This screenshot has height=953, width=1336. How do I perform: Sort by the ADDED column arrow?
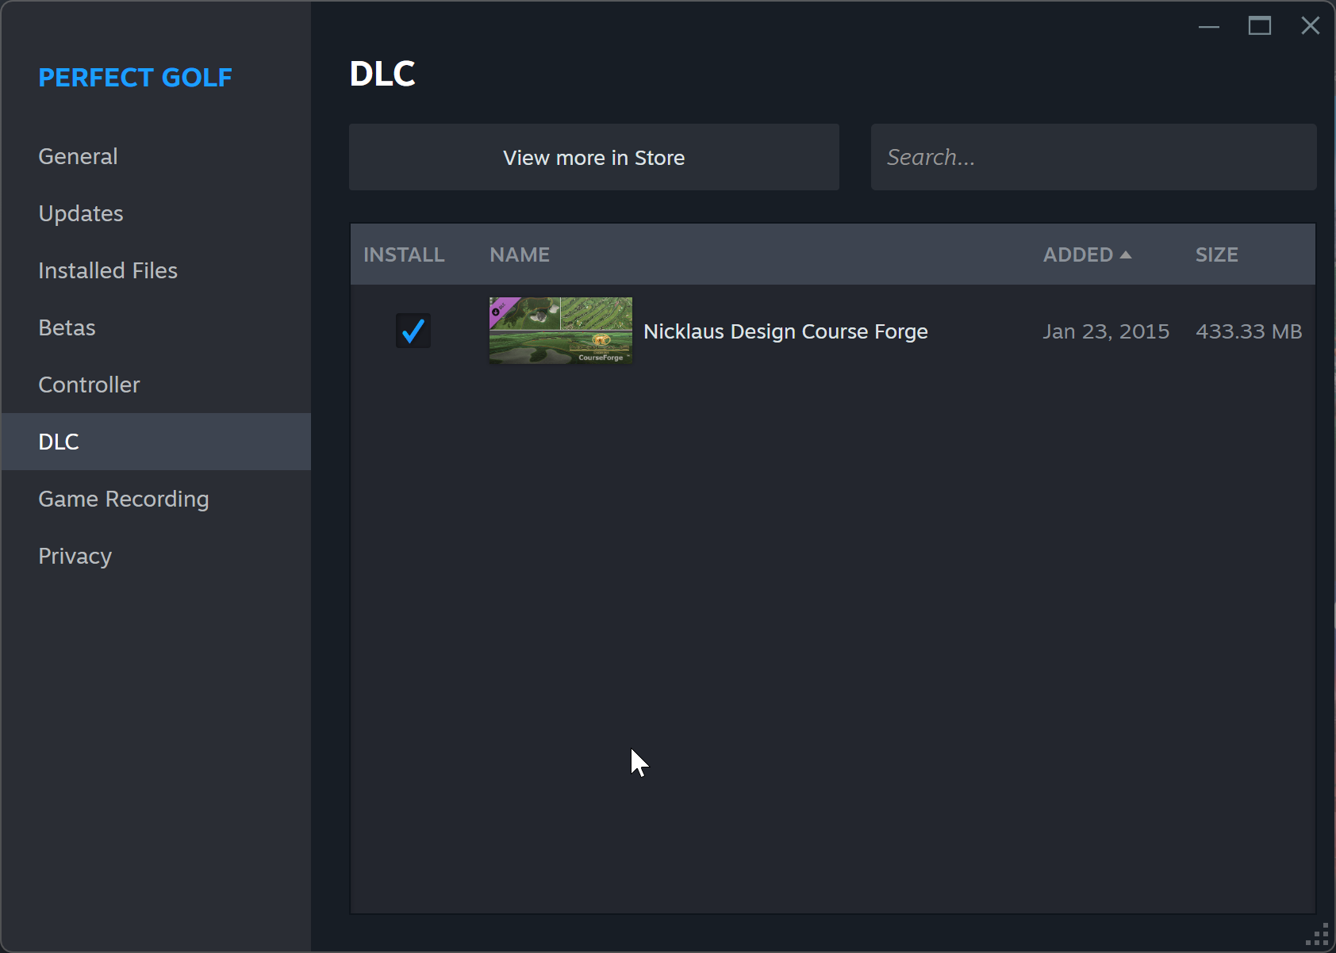point(1125,255)
